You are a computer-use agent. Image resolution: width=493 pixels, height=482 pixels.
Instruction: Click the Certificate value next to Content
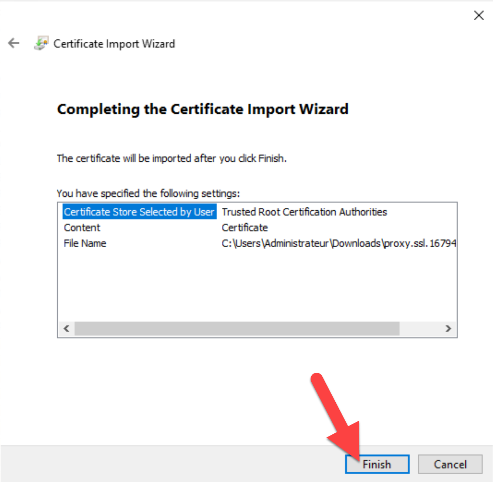tap(245, 228)
